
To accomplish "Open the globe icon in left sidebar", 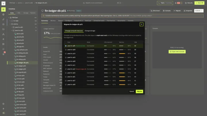I will click(x=3, y=15).
